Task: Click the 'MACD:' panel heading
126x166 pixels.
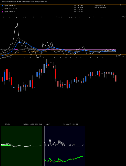Action: point(8,124)
